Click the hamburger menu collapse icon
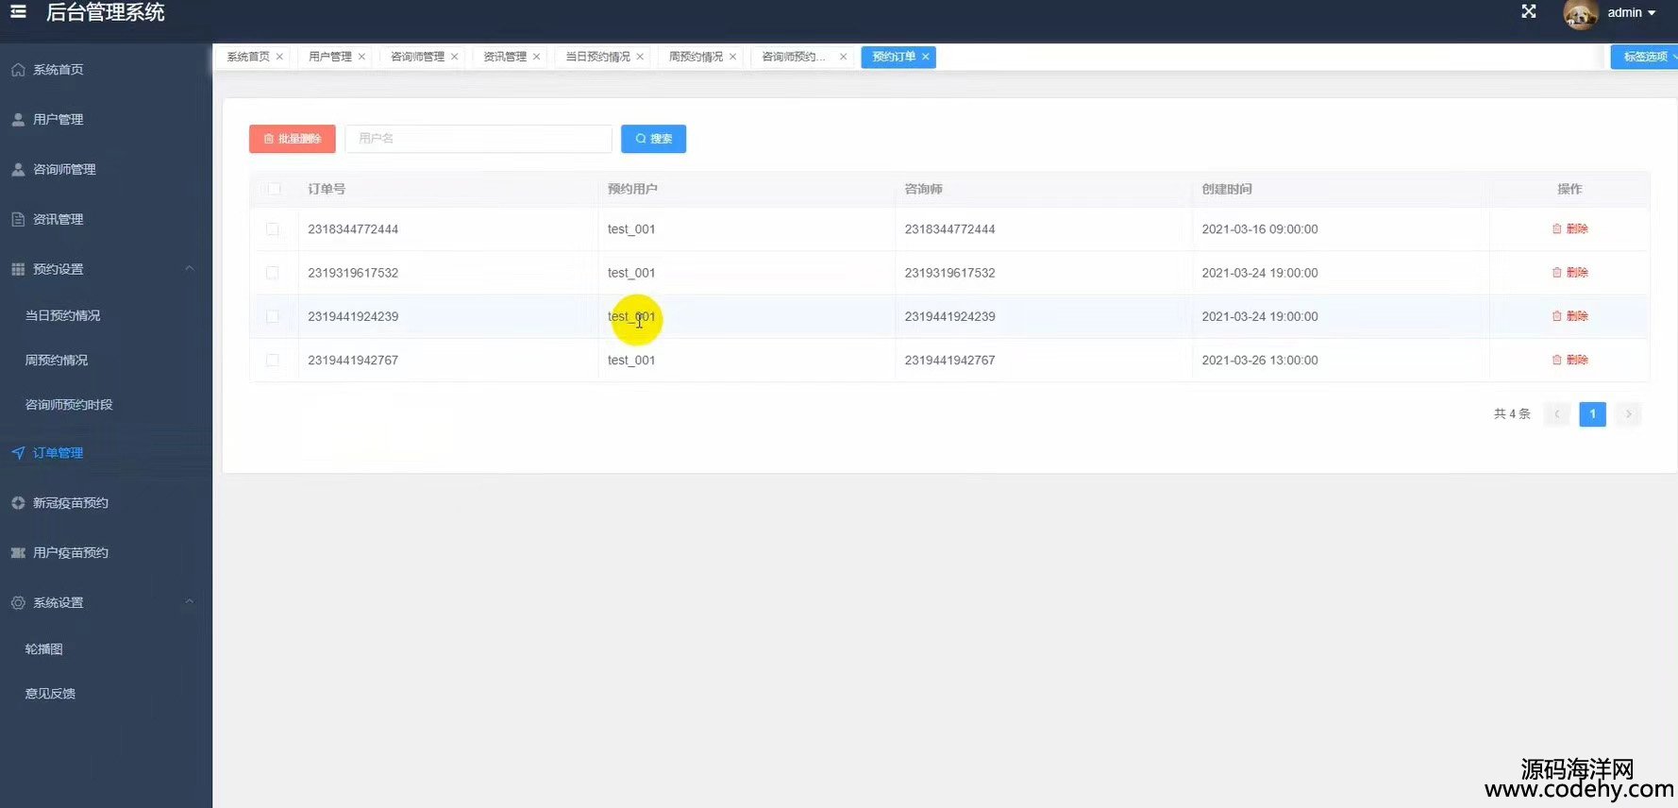Viewport: 1678px width, 808px height. [x=18, y=12]
